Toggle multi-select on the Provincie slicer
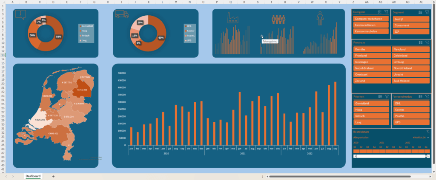Viewport: 436px width, 180px height. pyautogui.click(x=420, y=42)
